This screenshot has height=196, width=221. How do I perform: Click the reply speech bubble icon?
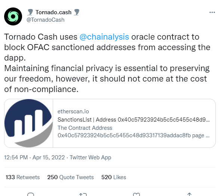pos(31,194)
